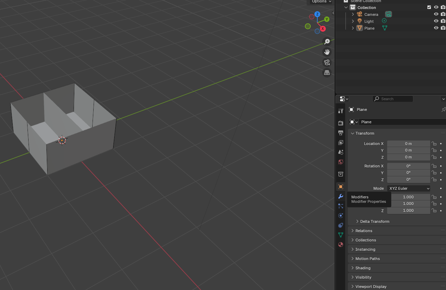
Task: Lock the Scale Z value
Action: [434, 210]
